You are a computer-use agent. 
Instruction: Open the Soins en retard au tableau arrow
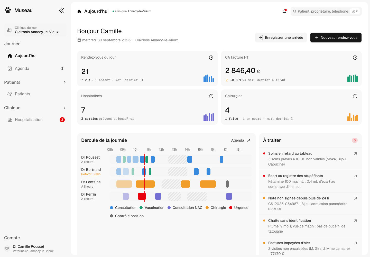(x=355, y=154)
